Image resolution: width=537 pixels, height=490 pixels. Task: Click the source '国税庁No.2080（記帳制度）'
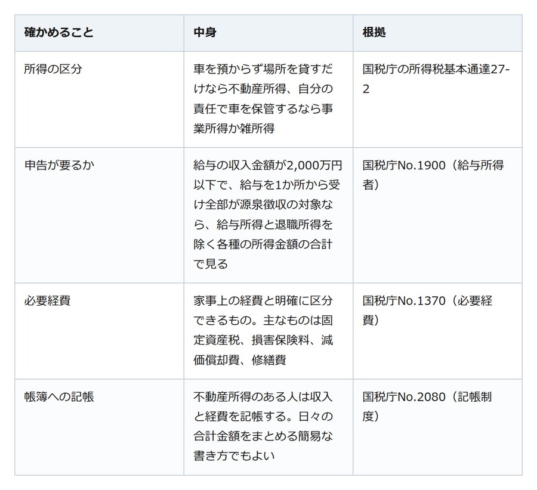[427, 407]
